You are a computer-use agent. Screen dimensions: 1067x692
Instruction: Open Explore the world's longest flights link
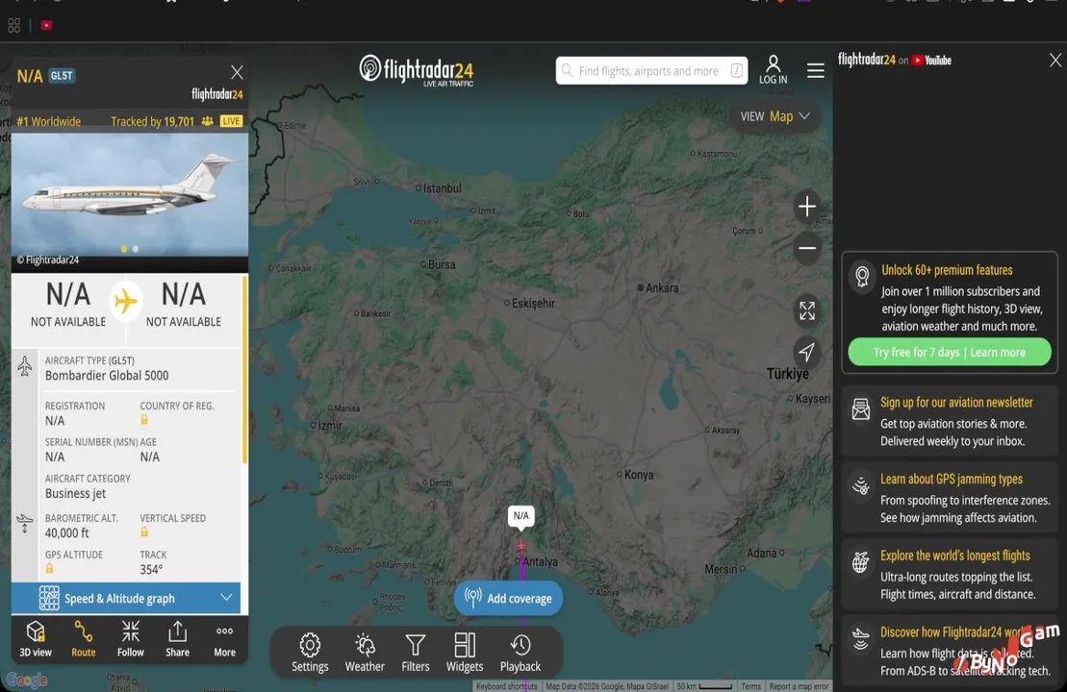[954, 556]
